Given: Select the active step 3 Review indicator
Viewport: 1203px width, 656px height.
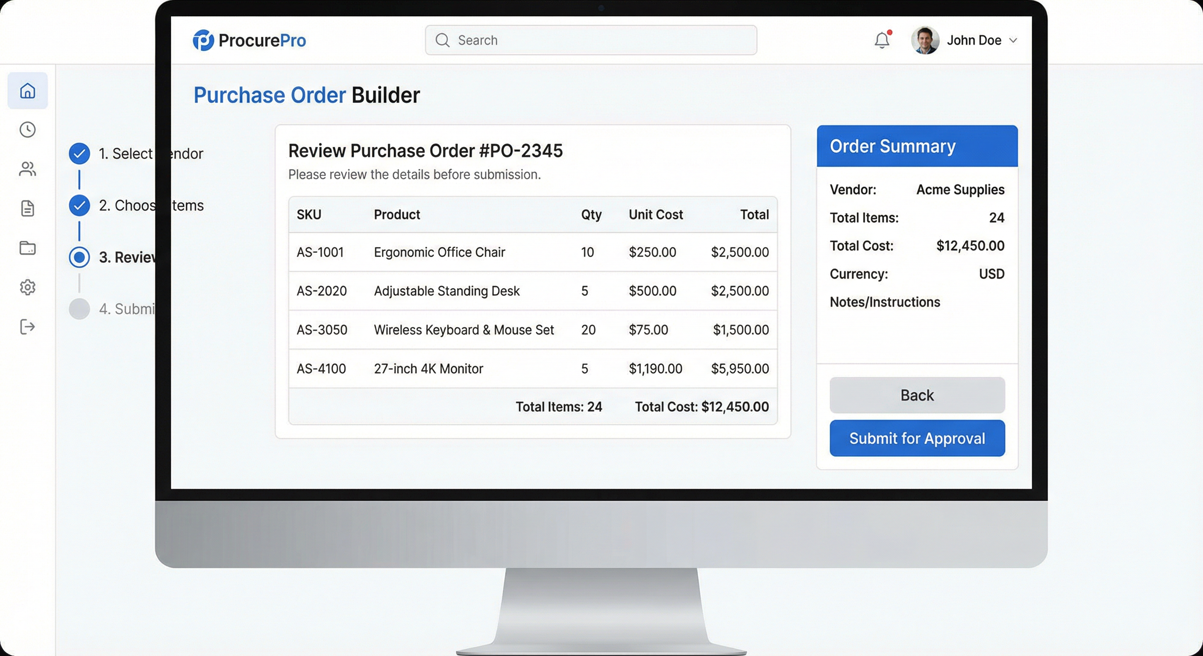Looking at the screenshot, I should point(79,257).
